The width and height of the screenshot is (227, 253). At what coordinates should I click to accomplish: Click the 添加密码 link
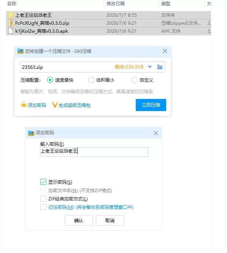tap(37, 105)
